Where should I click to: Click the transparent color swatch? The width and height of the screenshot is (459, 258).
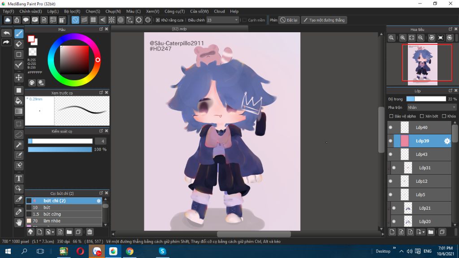pyautogui.click(x=32, y=52)
